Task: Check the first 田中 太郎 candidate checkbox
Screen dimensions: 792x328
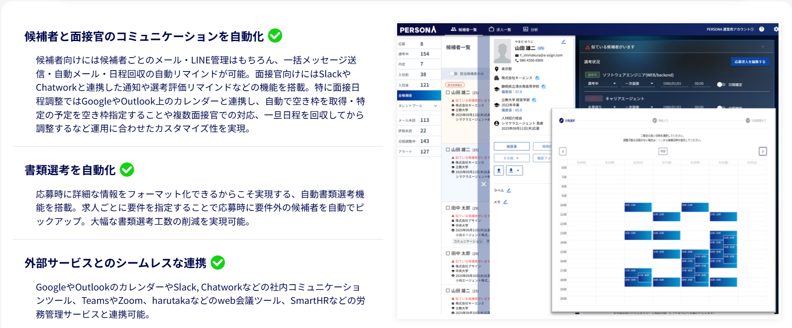Action: [x=448, y=208]
